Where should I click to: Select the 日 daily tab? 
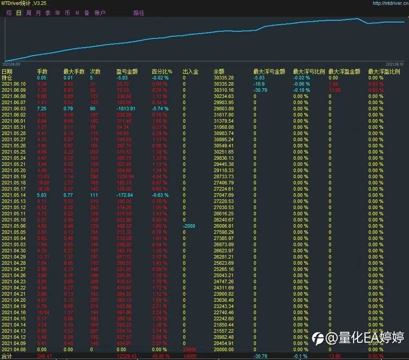pos(19,13)
